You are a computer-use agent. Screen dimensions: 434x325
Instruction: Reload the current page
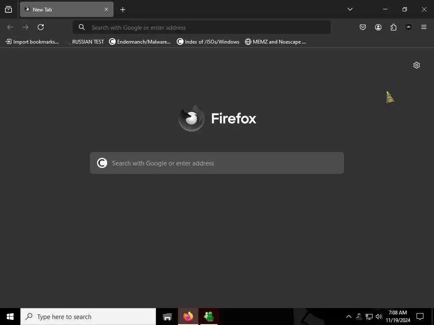(x=41, y=27)
